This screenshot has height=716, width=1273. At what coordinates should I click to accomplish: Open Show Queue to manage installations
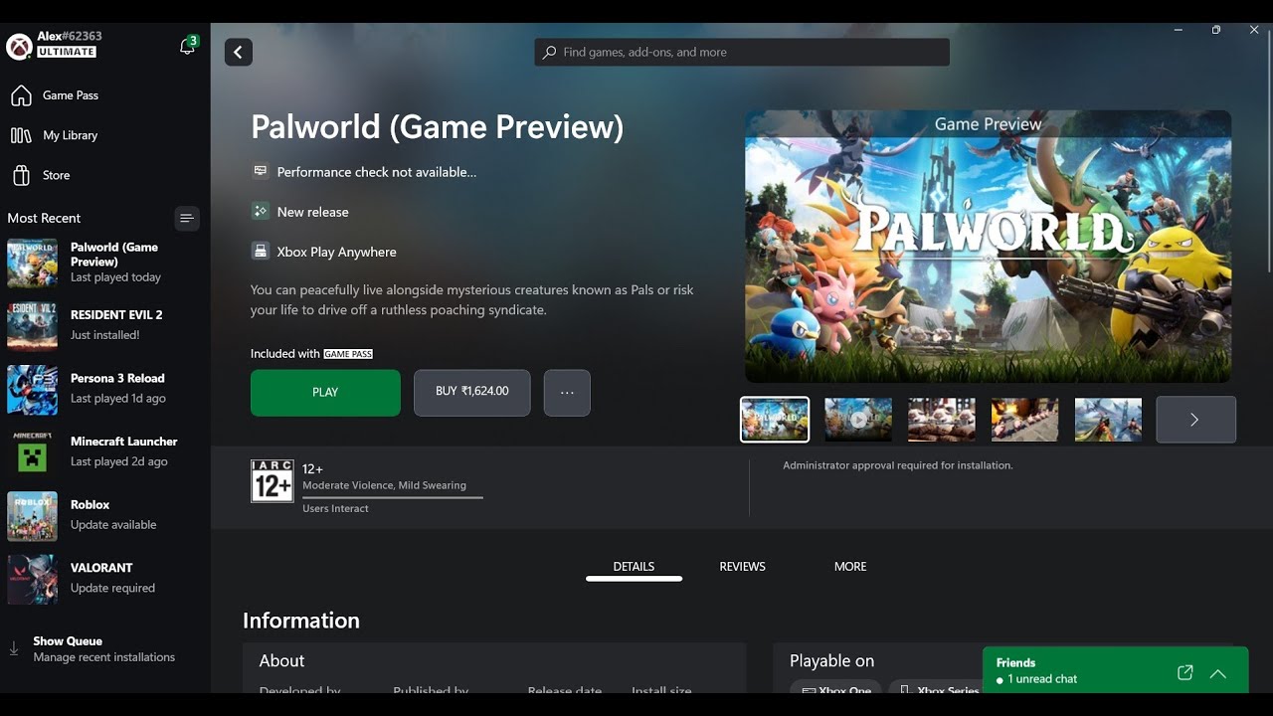click(105, 648)
